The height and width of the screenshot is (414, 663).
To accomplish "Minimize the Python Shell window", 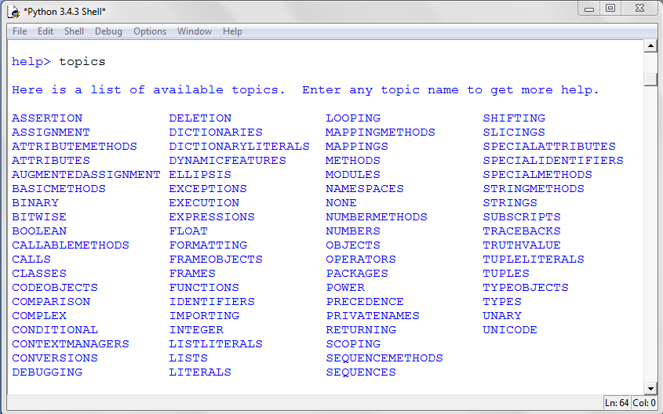I will (589, 9).
